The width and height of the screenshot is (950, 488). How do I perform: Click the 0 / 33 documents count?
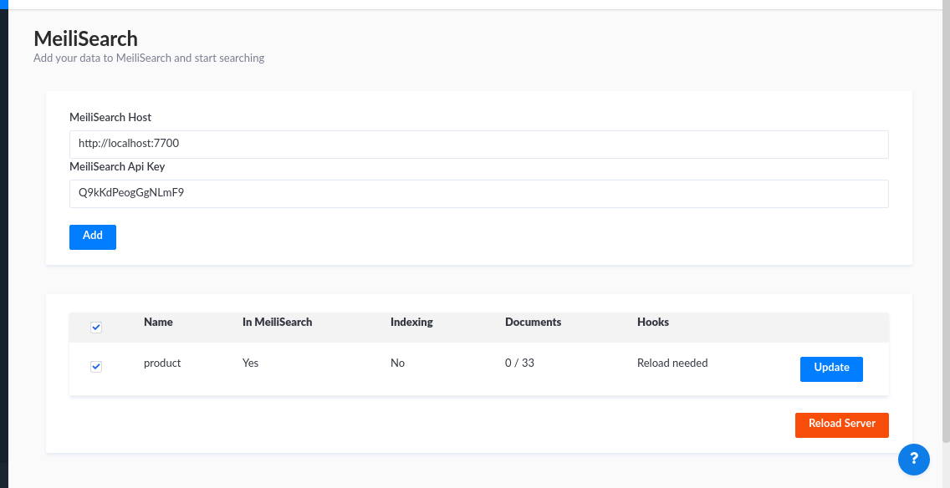[519, 363]
